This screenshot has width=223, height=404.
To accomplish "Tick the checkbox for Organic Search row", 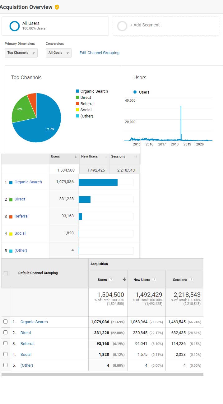I will 5,322.
